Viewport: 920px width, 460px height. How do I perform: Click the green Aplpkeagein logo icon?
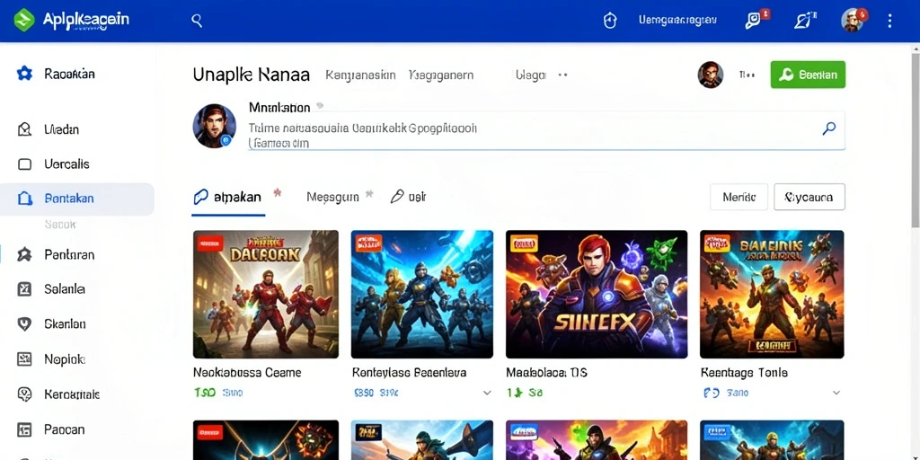(x=24, y=20)
